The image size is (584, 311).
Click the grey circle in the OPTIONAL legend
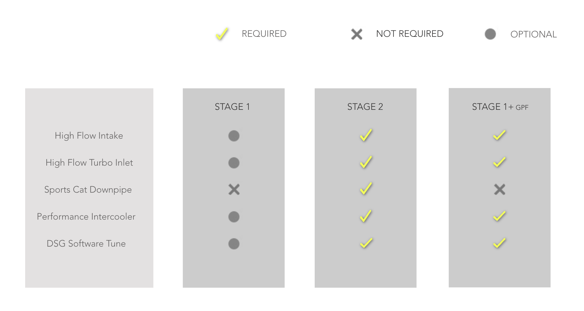(x=490, y=34)
